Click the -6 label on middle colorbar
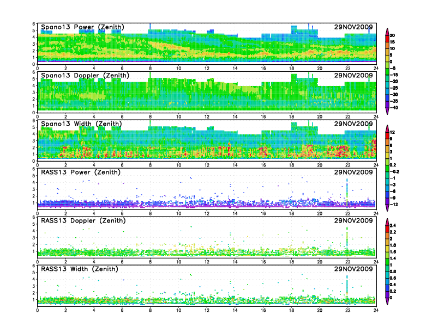 393,191
